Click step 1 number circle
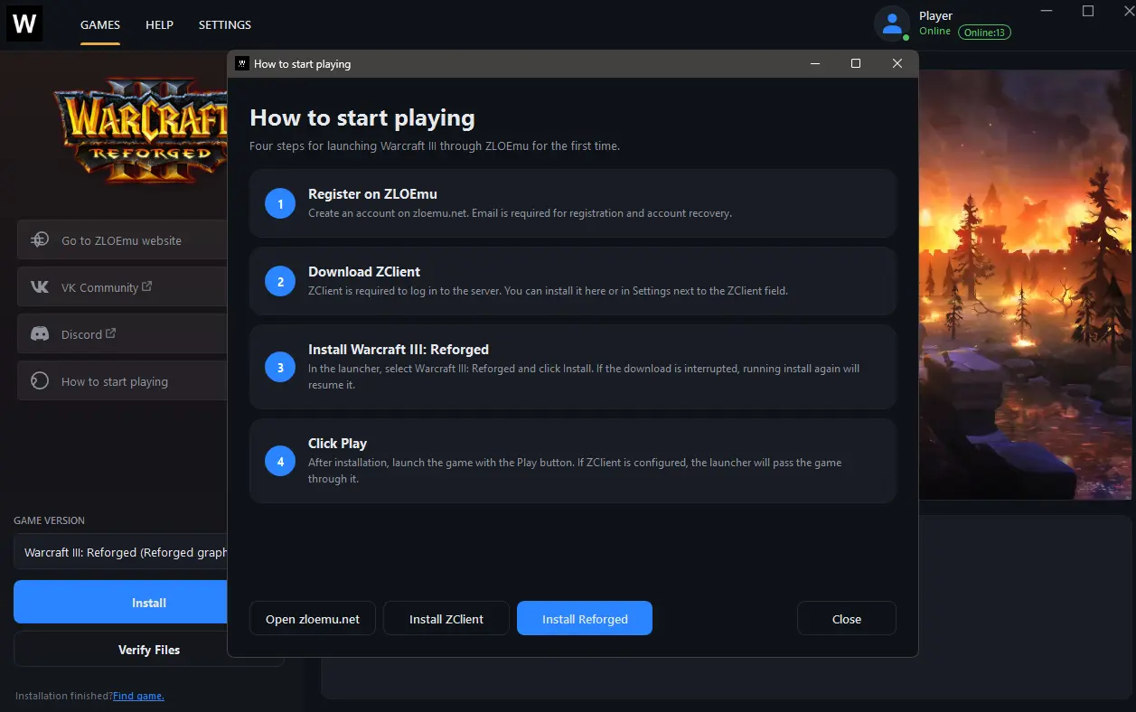1136x712 pixels. [280, 203]
